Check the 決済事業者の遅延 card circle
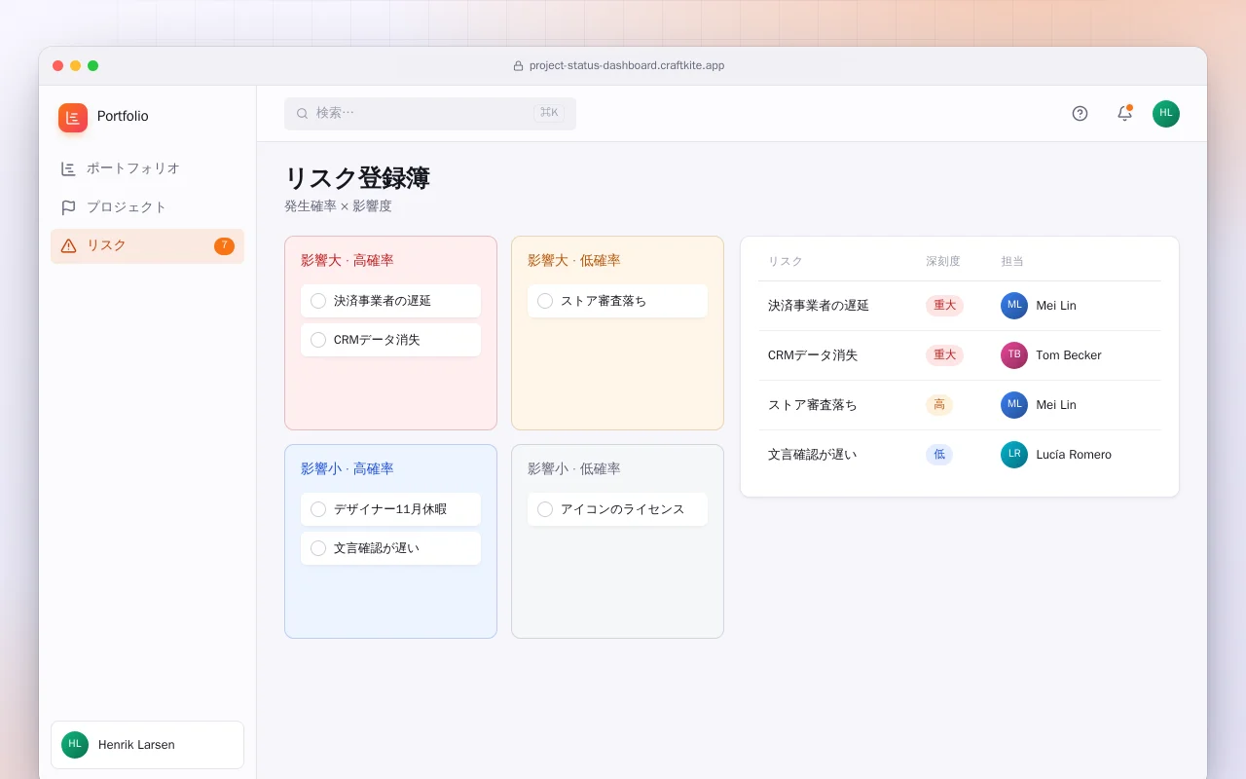 318,301
